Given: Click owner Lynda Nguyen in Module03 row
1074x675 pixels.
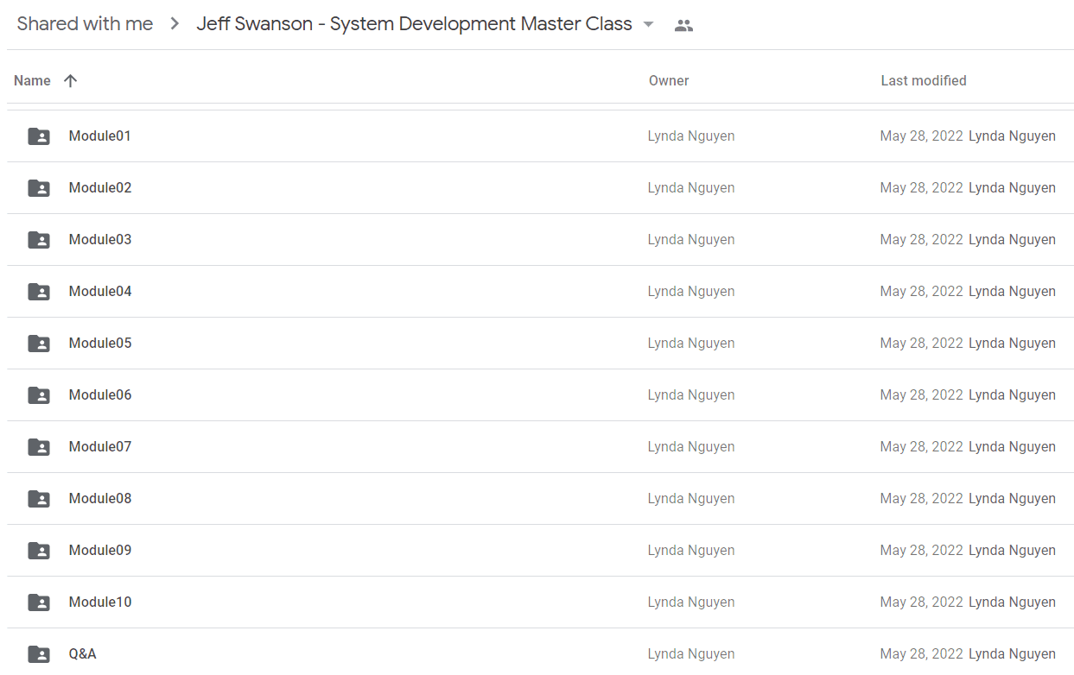Looking at the screenshot, I should pyautogui.click(x=691, y=240).
